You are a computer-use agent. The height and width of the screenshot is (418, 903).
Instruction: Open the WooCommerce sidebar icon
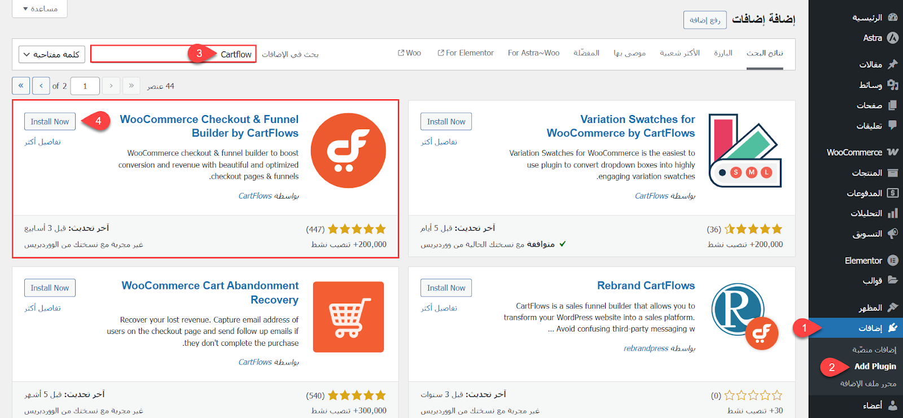[x=892, y=152]
